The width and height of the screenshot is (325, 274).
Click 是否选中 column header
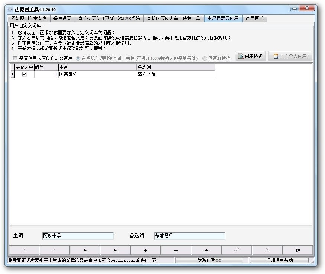tap(24, 67)
